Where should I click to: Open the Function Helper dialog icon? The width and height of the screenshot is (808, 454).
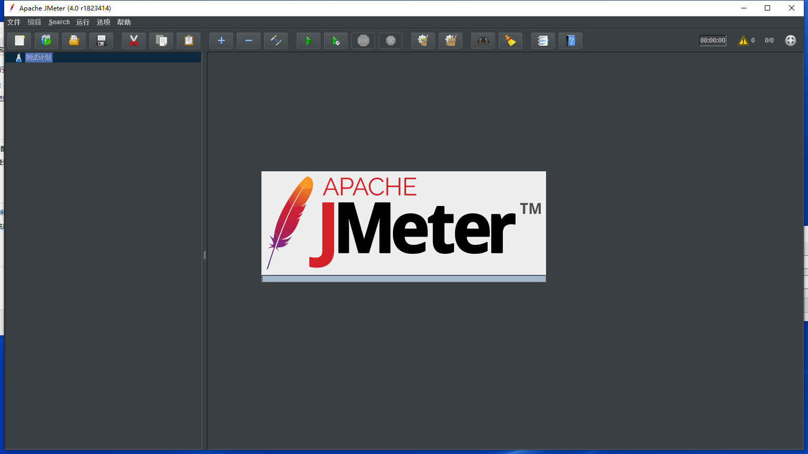point(543,40)
